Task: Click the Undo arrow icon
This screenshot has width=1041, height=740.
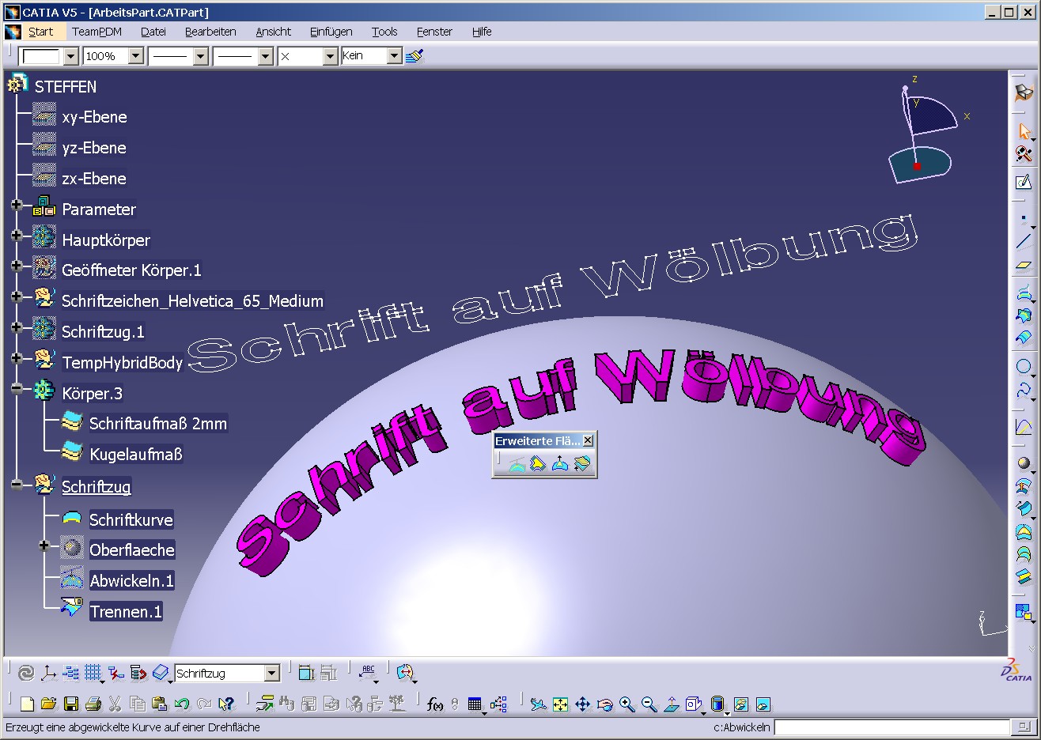Action: click(x=181, y=704)
